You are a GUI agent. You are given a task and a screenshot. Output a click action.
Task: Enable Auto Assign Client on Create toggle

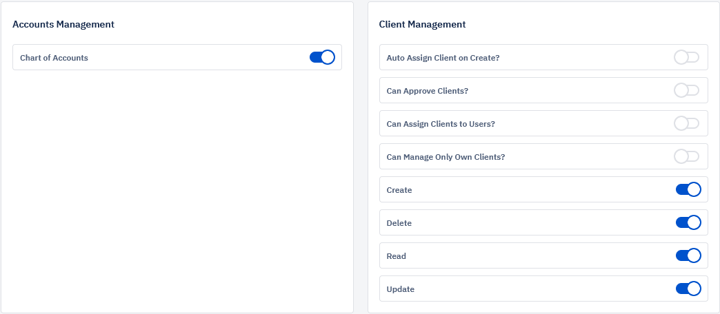tap(686, 57)
